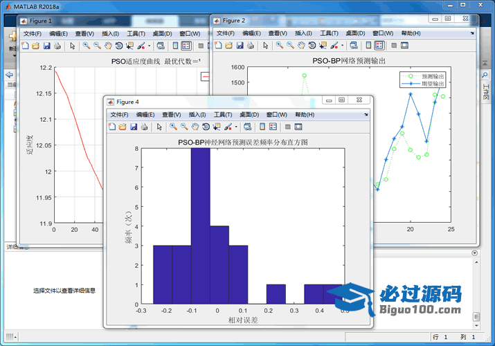Screen dimensions: 495x346
Task: Click Show Plot Tools in Figure 2
Action: click(x=405, y=46)
